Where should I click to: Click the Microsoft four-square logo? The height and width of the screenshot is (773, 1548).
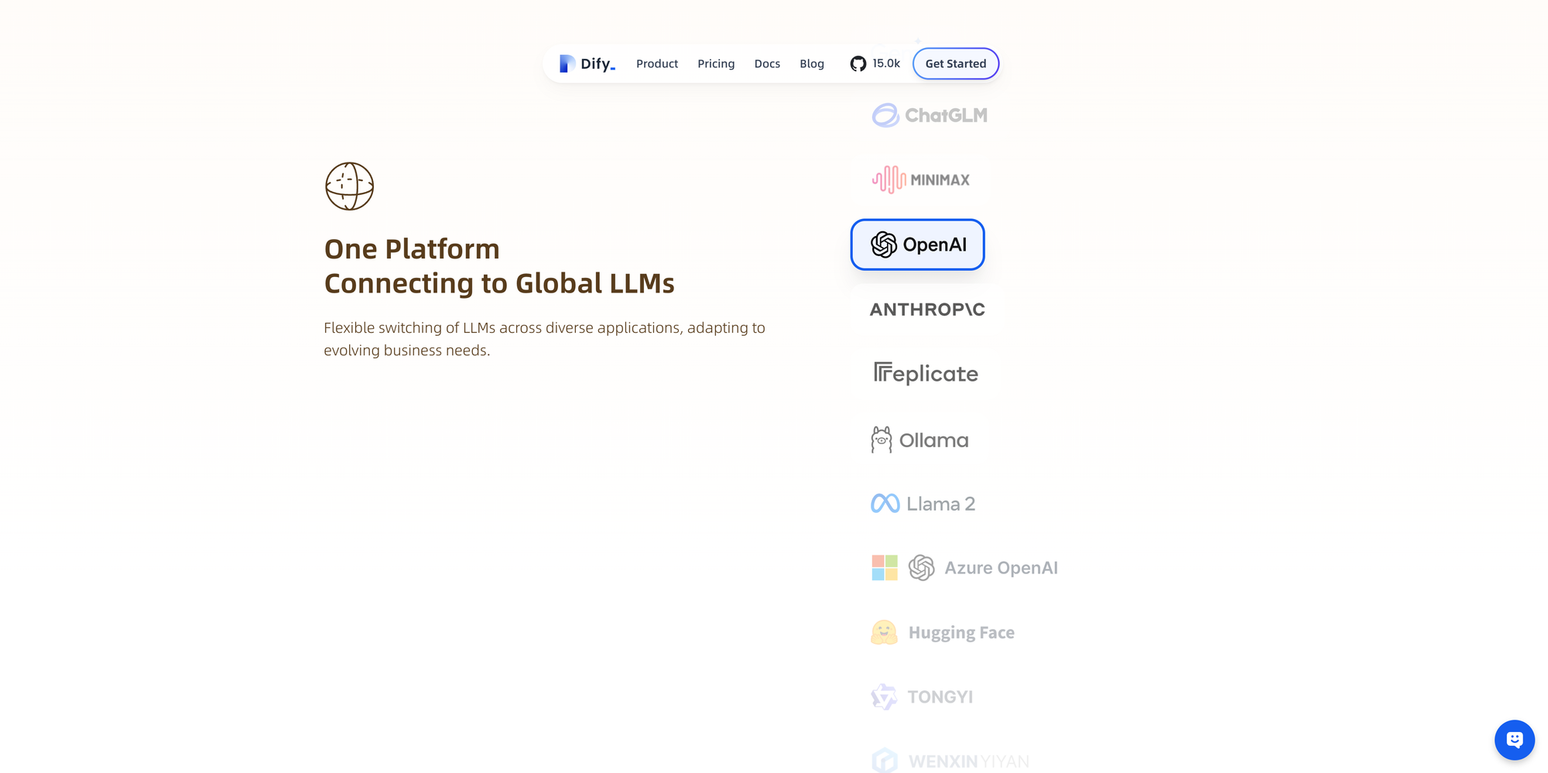(885, 568)
